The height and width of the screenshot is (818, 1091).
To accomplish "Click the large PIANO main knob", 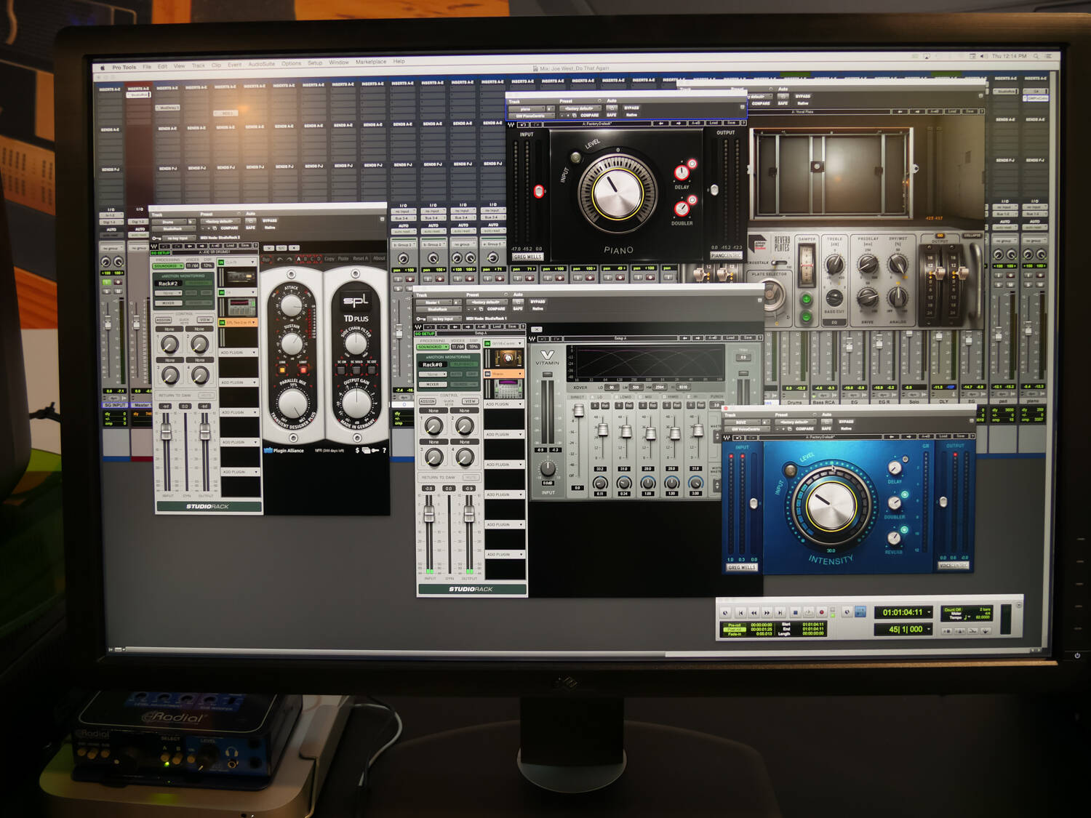I will [618, 192].
